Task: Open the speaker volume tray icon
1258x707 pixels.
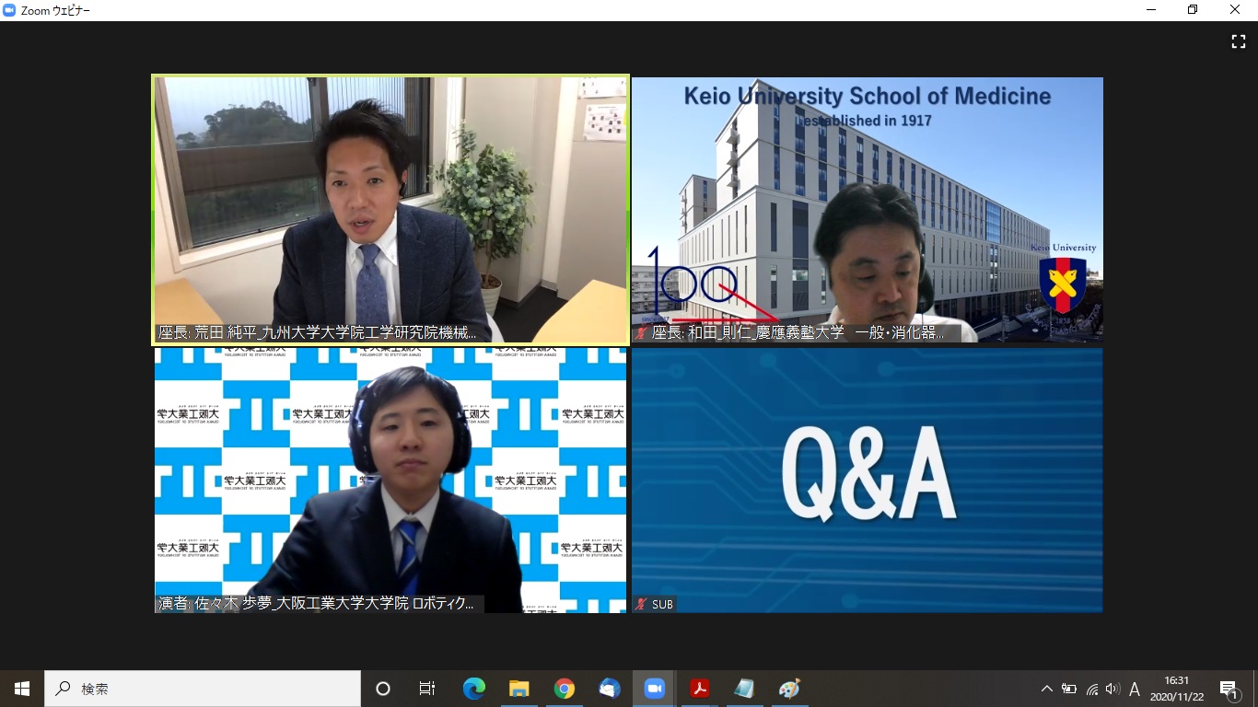Action: pos(1112,689)
